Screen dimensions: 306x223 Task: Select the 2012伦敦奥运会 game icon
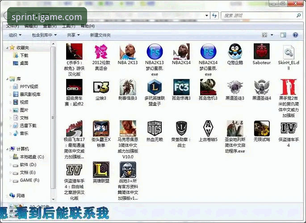pos(101,52)
